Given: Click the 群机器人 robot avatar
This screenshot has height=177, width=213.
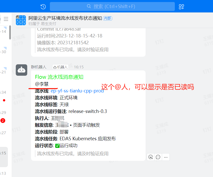Looking at the screenshot, I should click(x=21, y=70).
